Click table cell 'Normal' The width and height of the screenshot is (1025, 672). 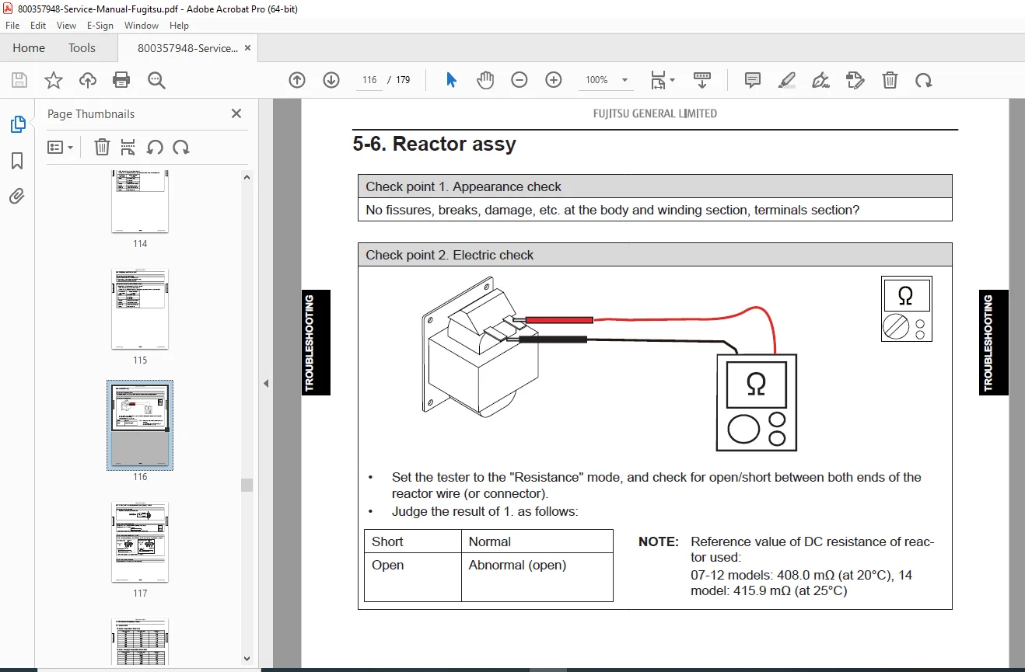point(490,541)
